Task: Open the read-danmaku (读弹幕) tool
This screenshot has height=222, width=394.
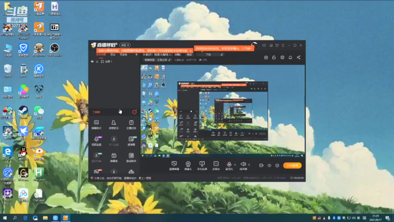Action: tap(131, 141)
